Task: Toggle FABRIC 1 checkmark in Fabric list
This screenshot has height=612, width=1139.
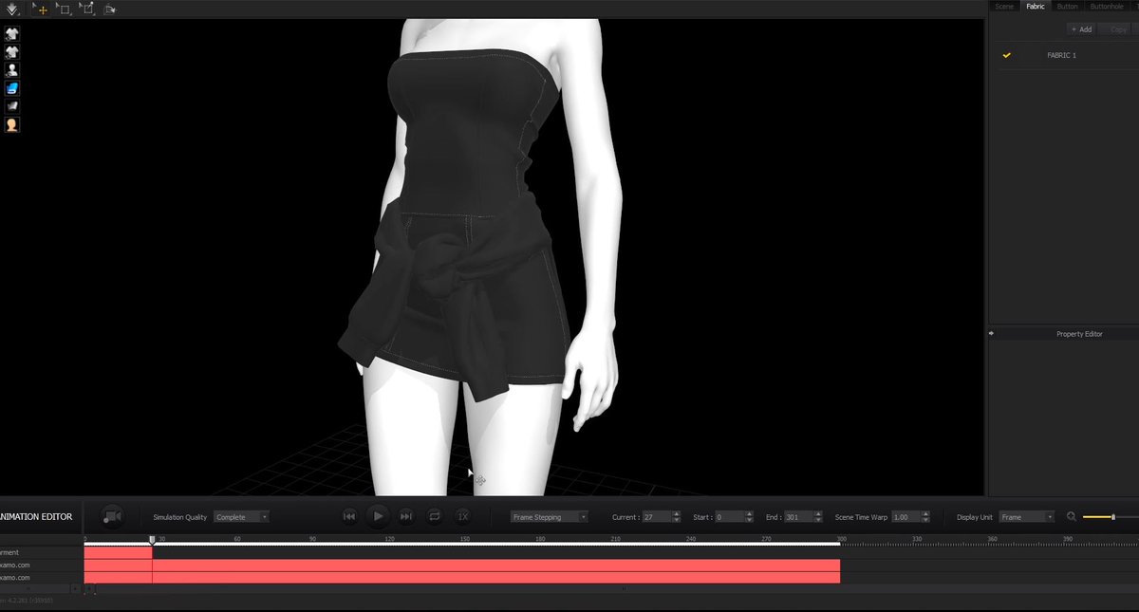Action: click(1007, 55)
